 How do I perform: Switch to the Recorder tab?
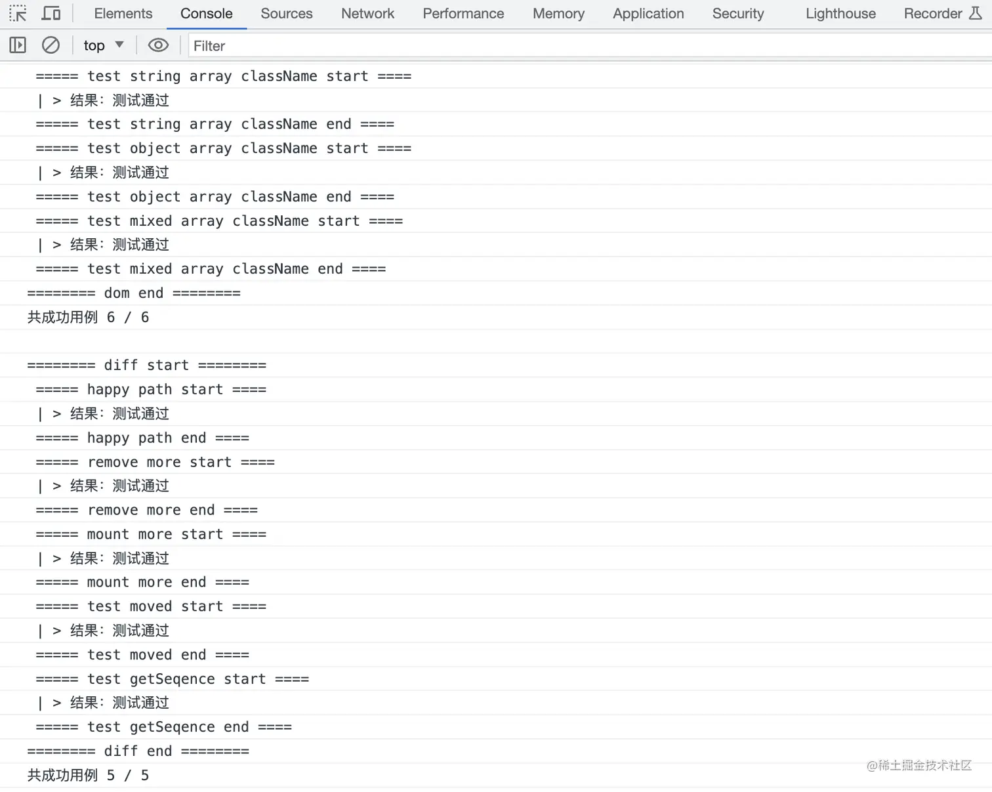pyautogui.click(x=933, y=14)
